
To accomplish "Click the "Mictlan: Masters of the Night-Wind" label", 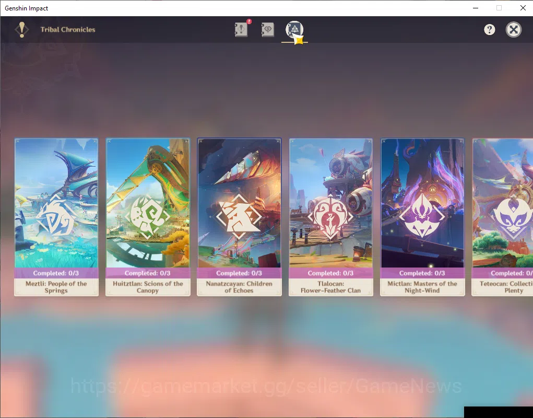I will pyautogui.click(x=422, y=287).
